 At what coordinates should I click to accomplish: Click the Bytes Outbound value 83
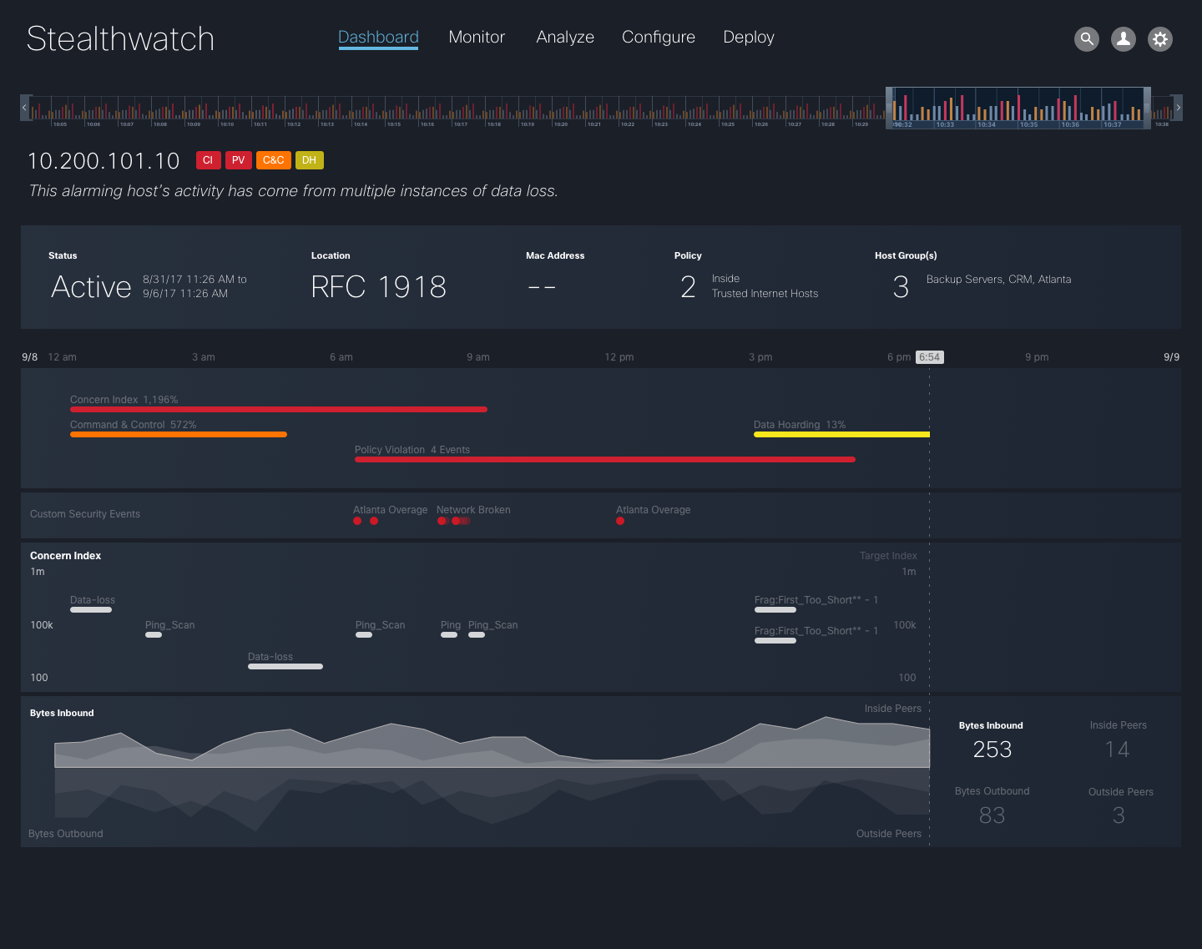pyautogui.click(x=992, y=815)
